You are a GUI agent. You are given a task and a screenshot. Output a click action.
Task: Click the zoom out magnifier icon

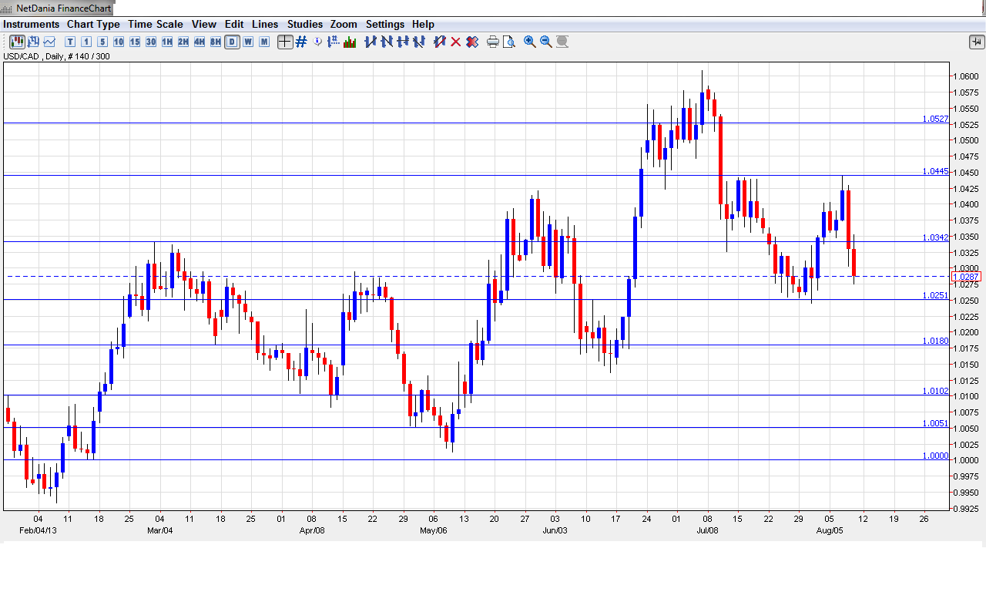pyautogui.click(x=546, y=42)
